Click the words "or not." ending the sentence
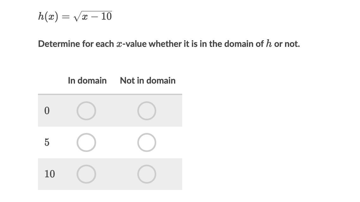 pos(287,44)
